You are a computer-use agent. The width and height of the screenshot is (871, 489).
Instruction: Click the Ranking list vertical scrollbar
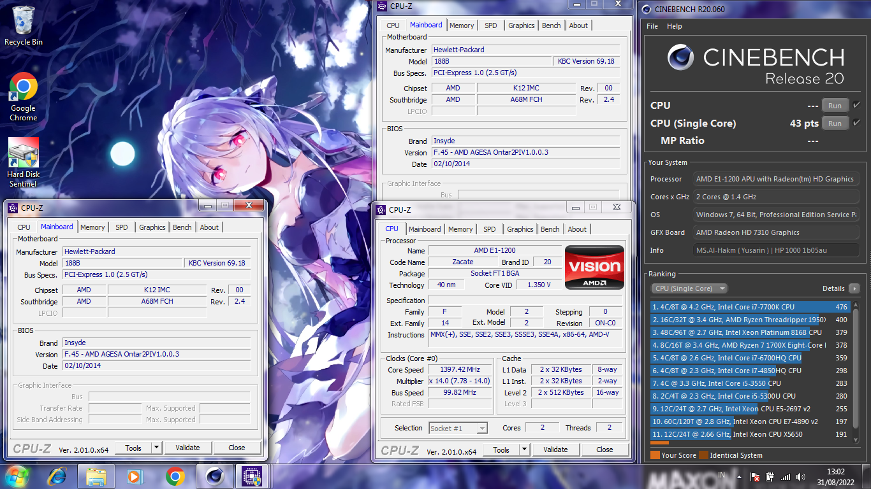(x=856, y=369)
